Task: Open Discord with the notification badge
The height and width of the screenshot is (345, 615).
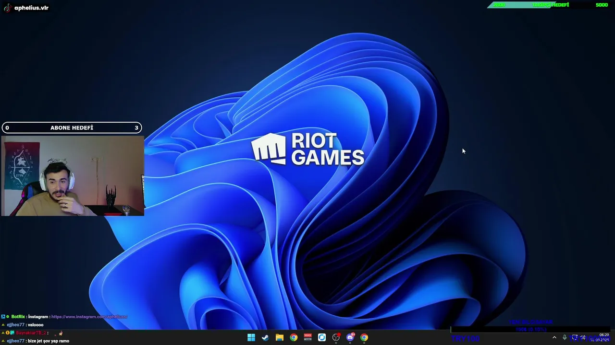Action: (350, 337)
